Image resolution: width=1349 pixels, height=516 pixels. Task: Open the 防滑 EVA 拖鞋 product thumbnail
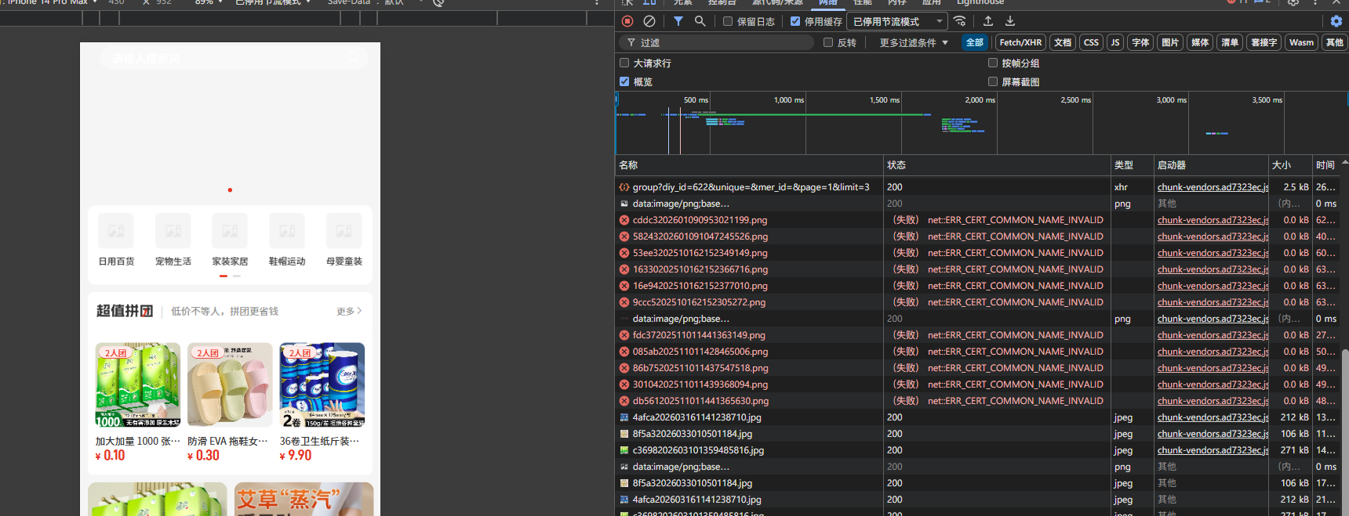coord(230,384)
